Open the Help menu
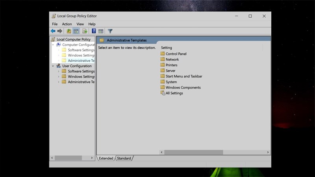 pos(92,24)
